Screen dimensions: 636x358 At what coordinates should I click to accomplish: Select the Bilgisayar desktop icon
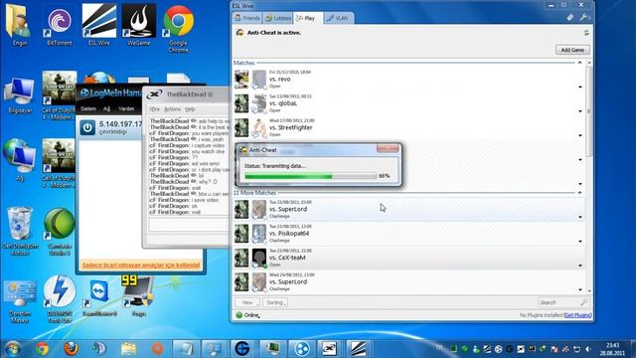tap(19, 94)
